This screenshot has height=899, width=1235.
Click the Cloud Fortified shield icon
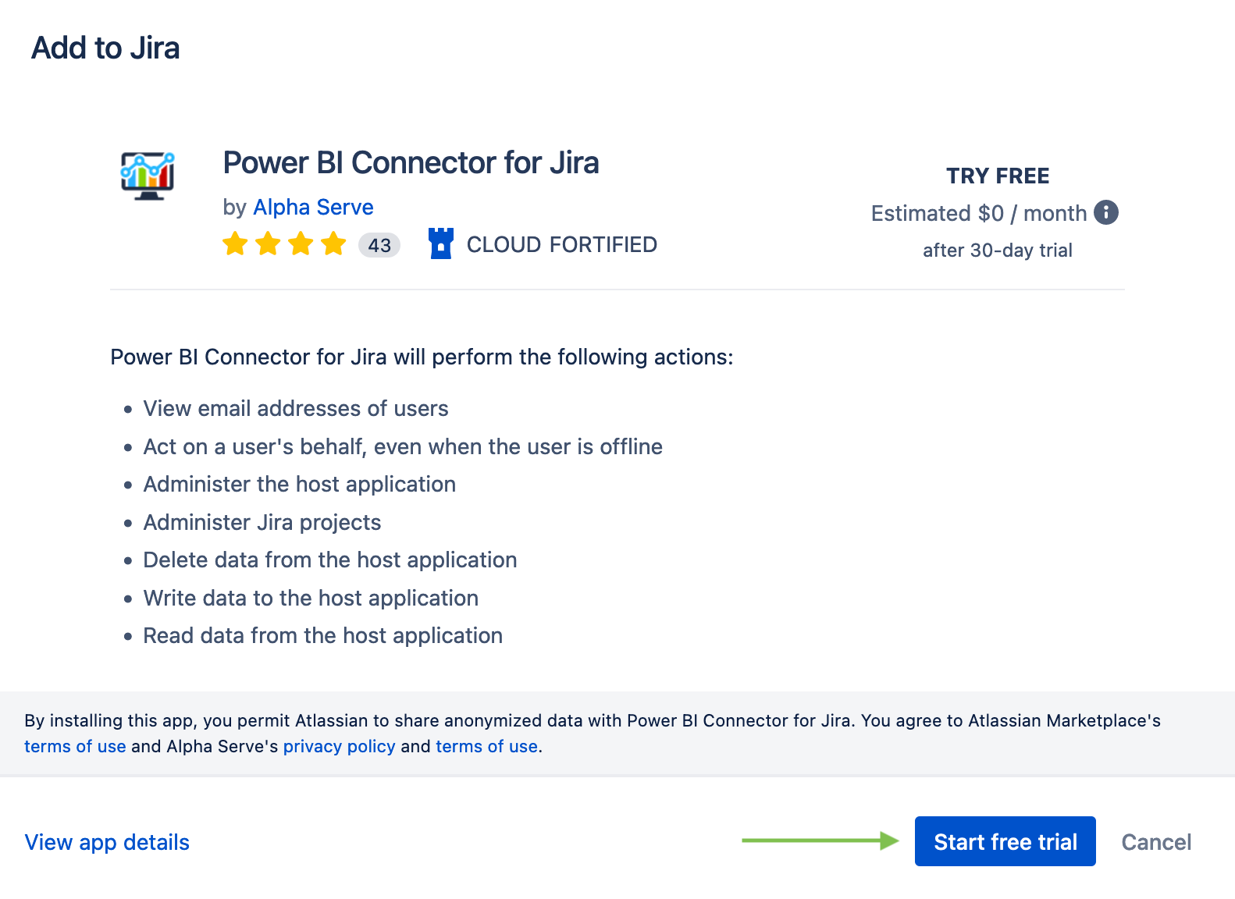[x=442, y=243]
